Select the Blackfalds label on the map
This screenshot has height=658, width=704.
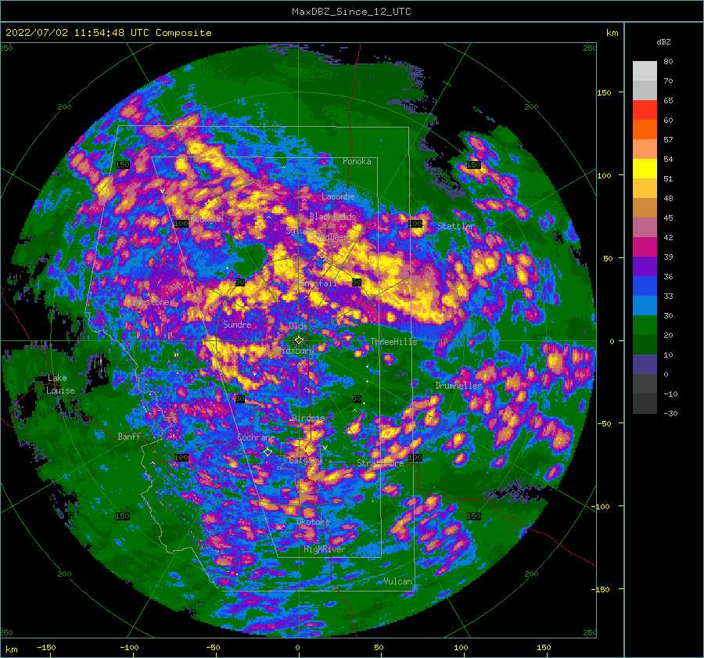click(x=332, y=217)
